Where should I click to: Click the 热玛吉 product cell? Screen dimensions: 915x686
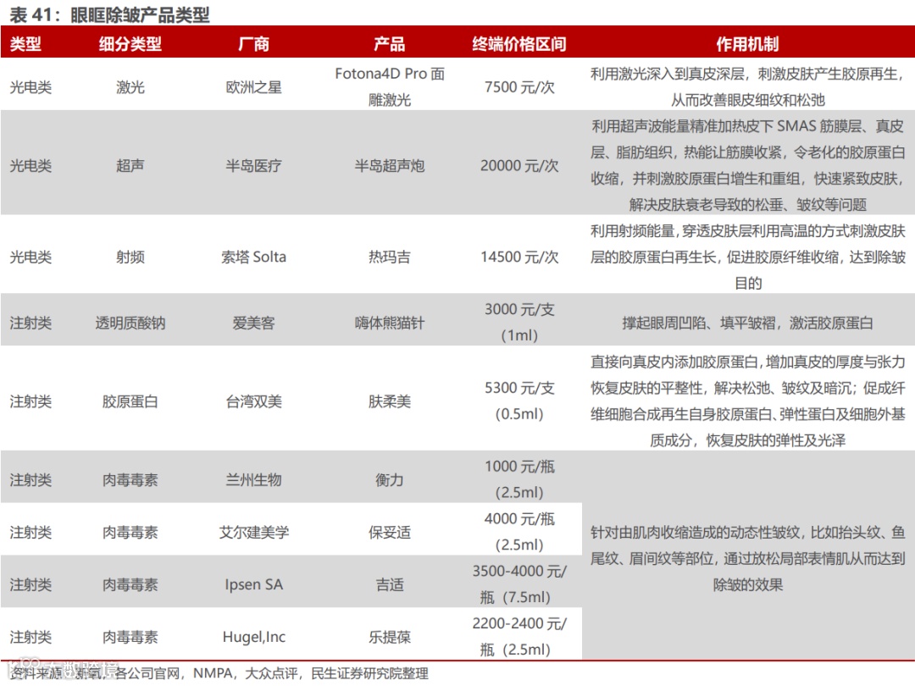click(389, 257)
